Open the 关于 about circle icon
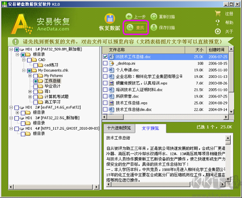The height and width of the screenshot is (198, 242). point(218,31)
